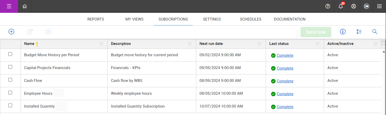
Task: Tick the Cash Flow row checkbox
Action: [10, 80]
